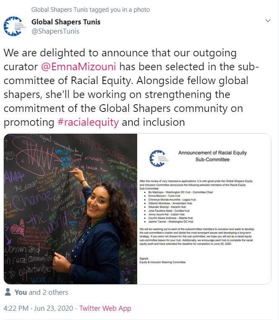Click the 4:22 PM Jun 23, 2020 timestamp
This screenshot has width=279, height=320.
pos(38,308)
